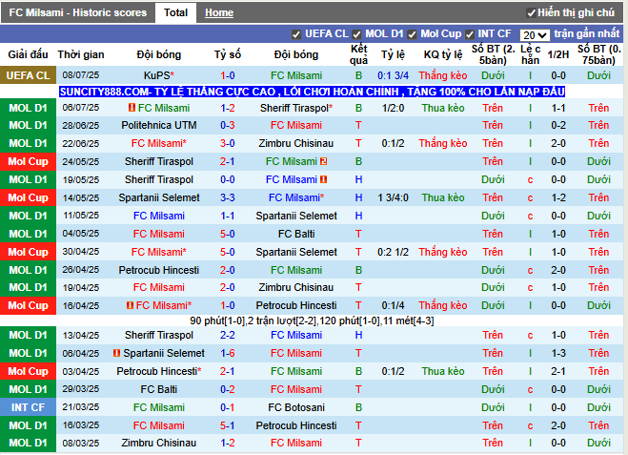Screen dimensions: 628x455
Task: Open the Politehnica UTM team link
Action: 158,126
